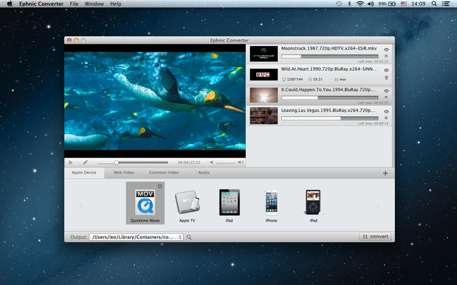Stop conversion of It.Could.Happen.To.You file

pyautogui.click(x=386, y=97)
